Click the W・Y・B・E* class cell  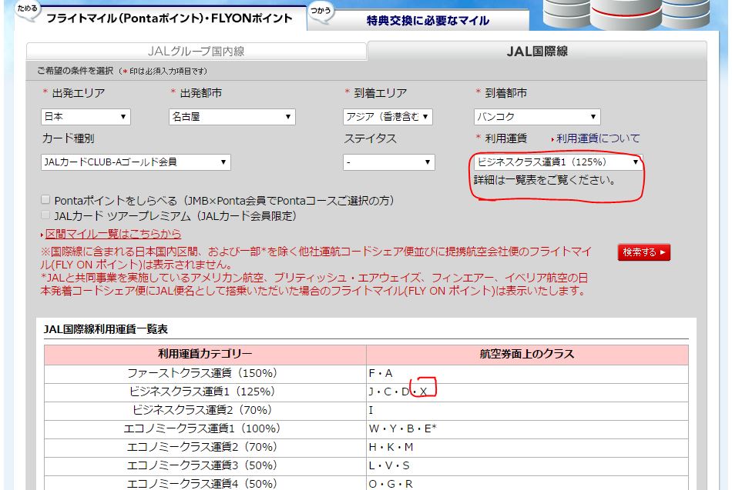point(527,429)
